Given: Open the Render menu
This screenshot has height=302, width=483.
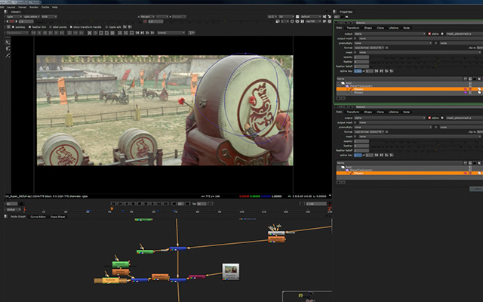Looking at the screenshot, I should pos(33,7).
